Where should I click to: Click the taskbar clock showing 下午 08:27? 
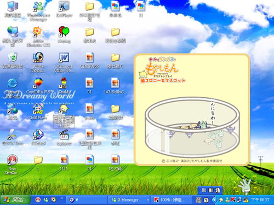260,200
